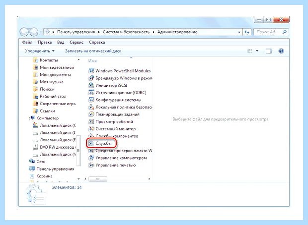308x225 pixels.
Task: Click the Корзина recycle bin icon
Action: click(32, 176)
